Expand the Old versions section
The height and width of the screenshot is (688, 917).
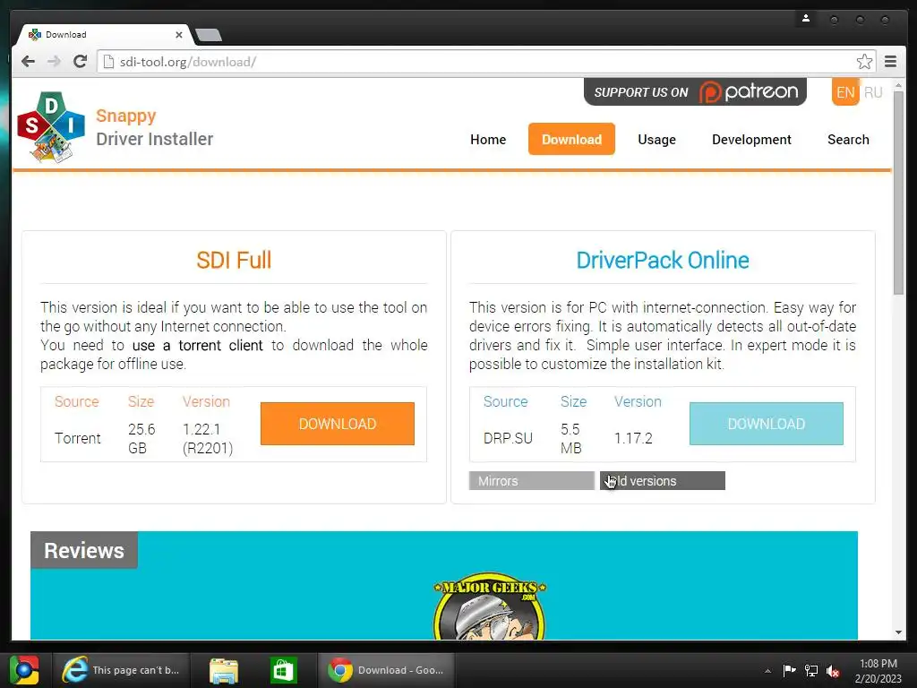(x=663, y=481)
